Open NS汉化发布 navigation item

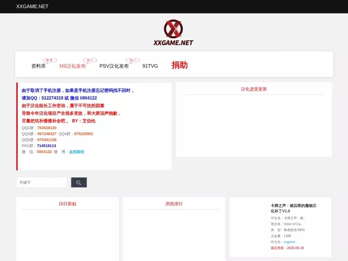pos(73,66)
